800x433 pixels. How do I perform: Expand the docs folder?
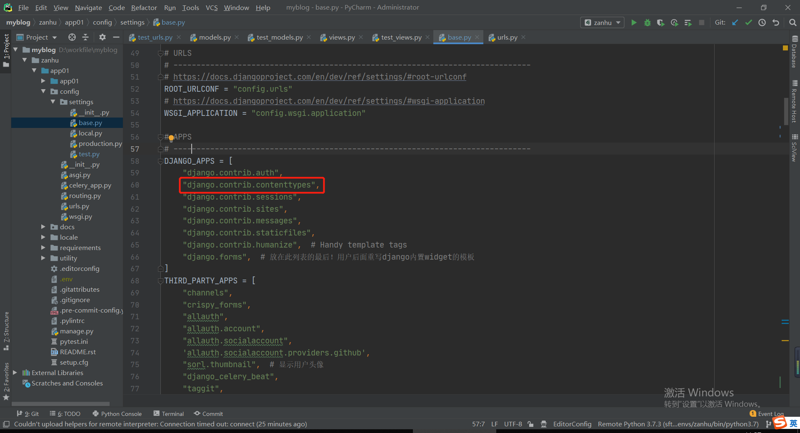click(x=43, y=227)
